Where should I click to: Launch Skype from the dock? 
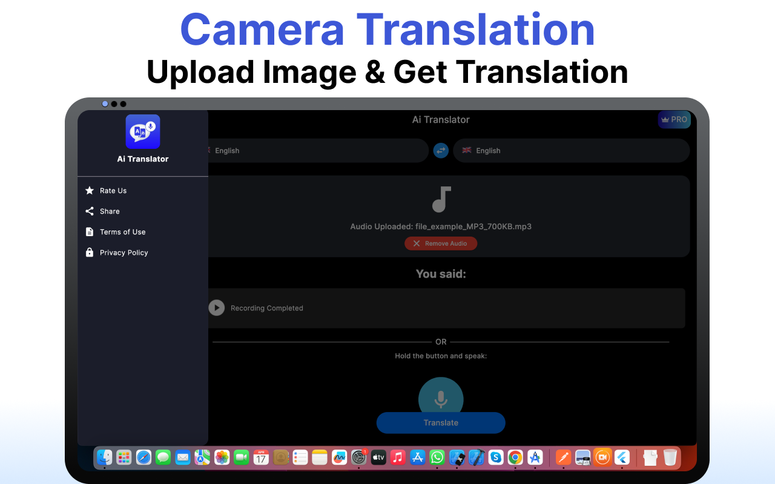coord(496,457)
